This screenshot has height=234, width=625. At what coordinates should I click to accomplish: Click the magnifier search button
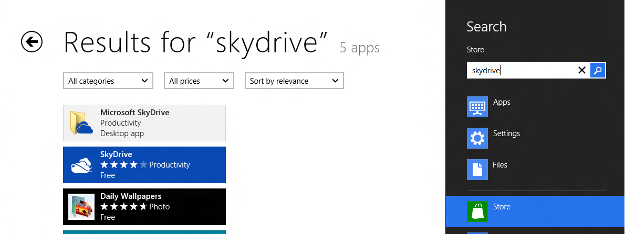(x=598, y=70)
